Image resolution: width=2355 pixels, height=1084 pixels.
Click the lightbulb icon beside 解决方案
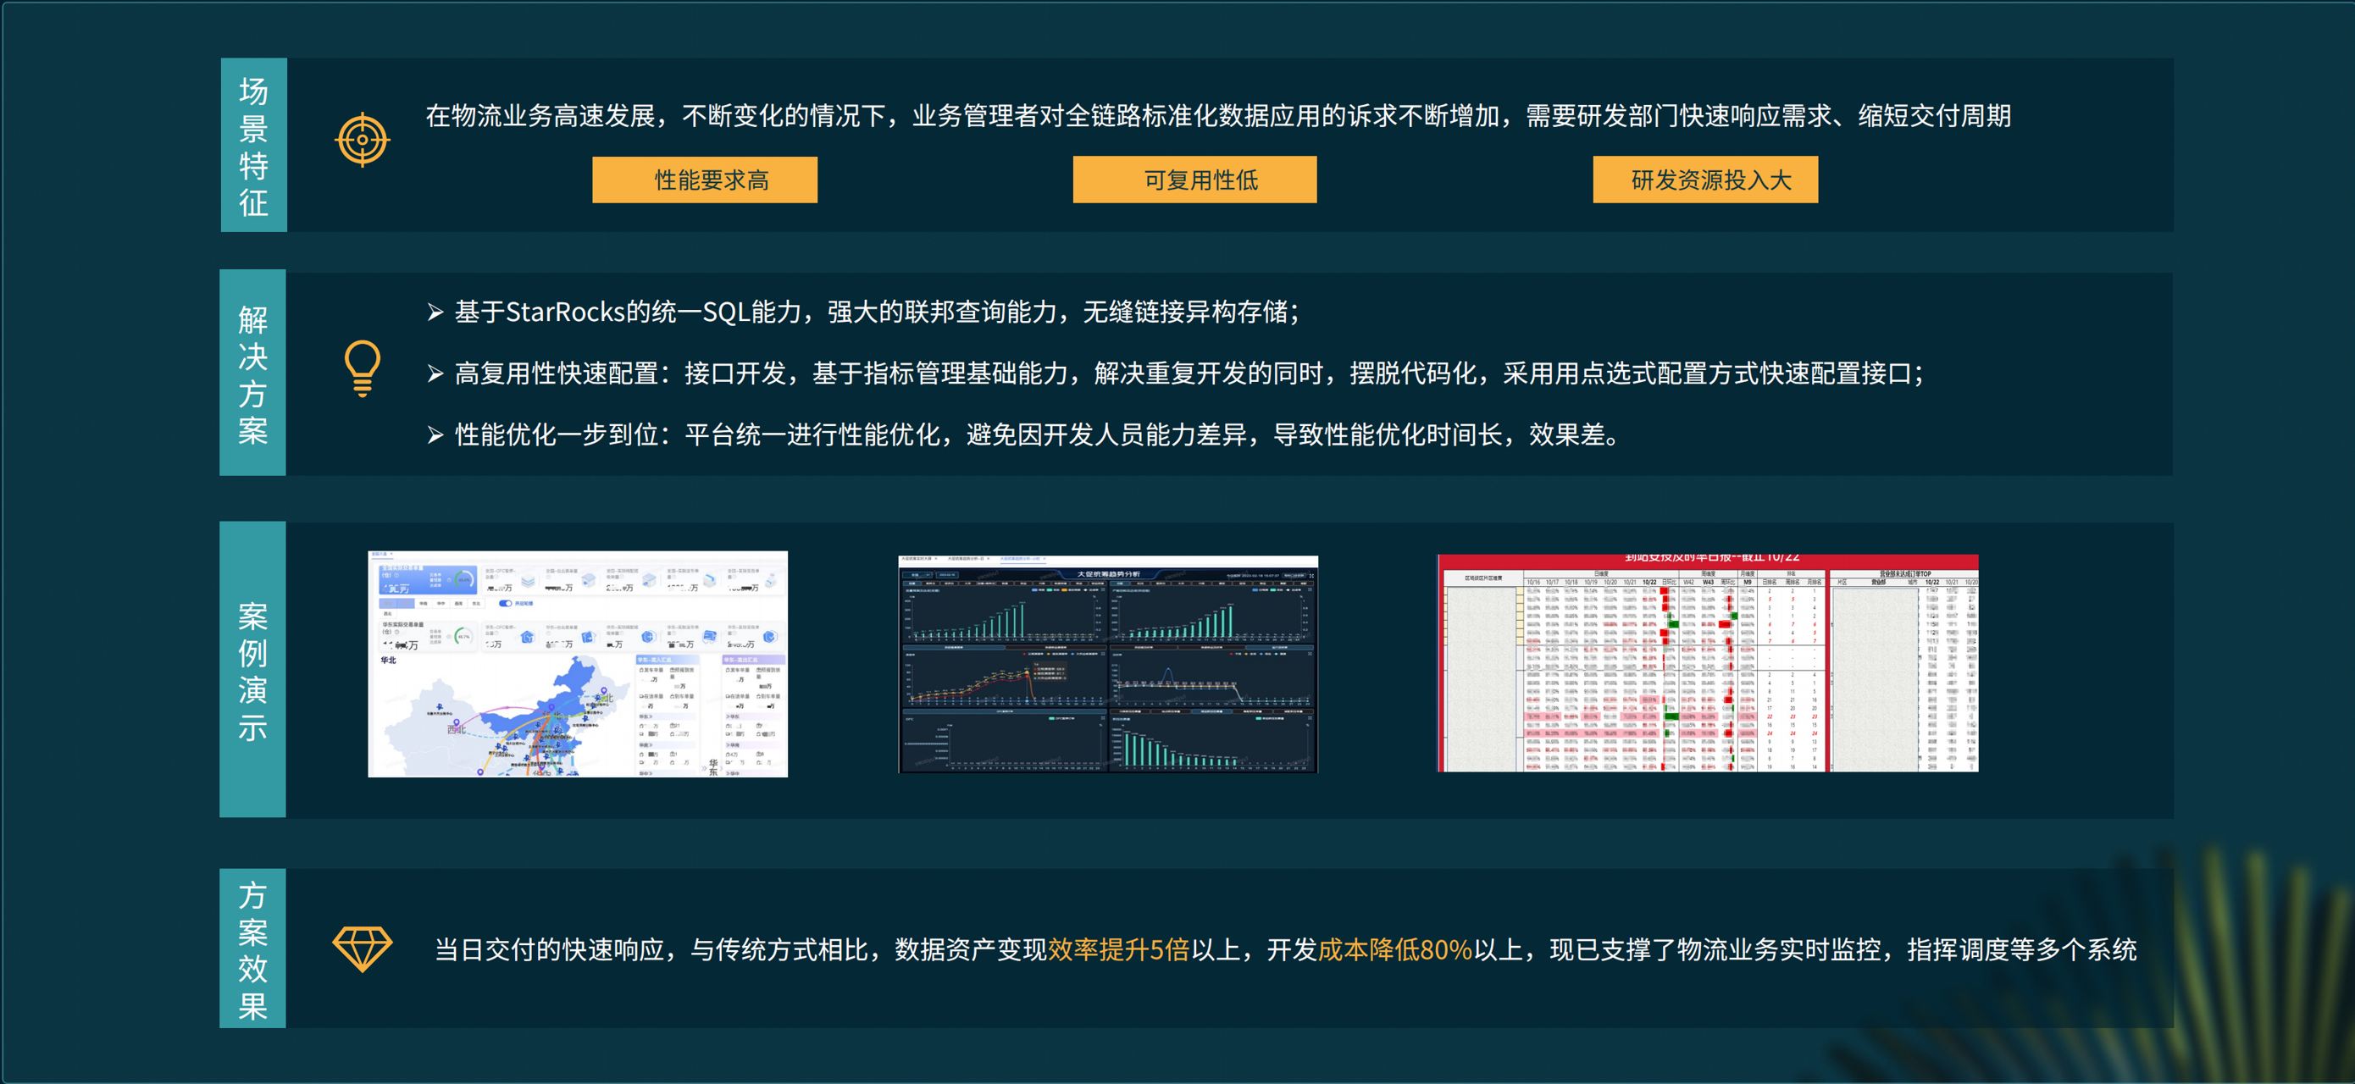tap(362, 368)
